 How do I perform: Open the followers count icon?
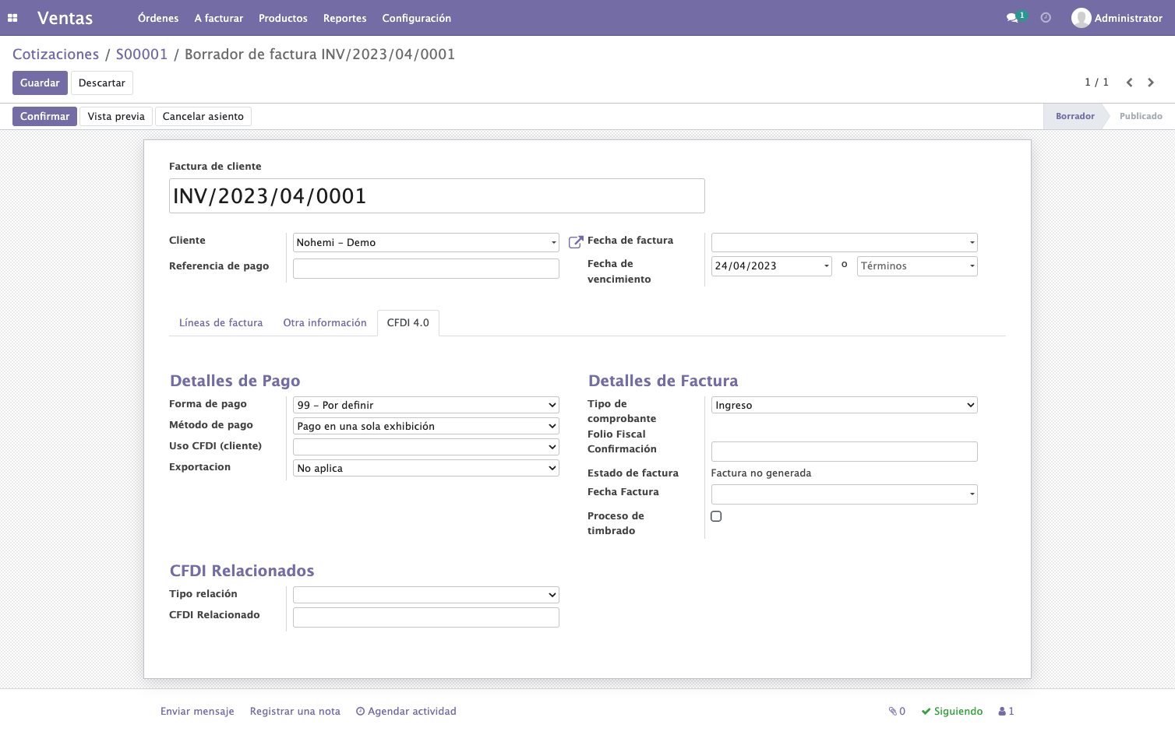pos(1006,712)
